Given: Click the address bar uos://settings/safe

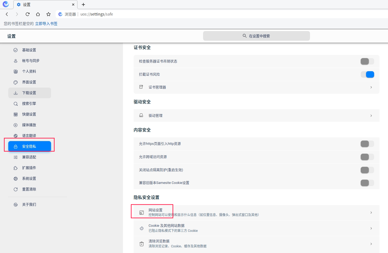Looking at the screenshot, I should pyautogui.click(x=96, y=14).
